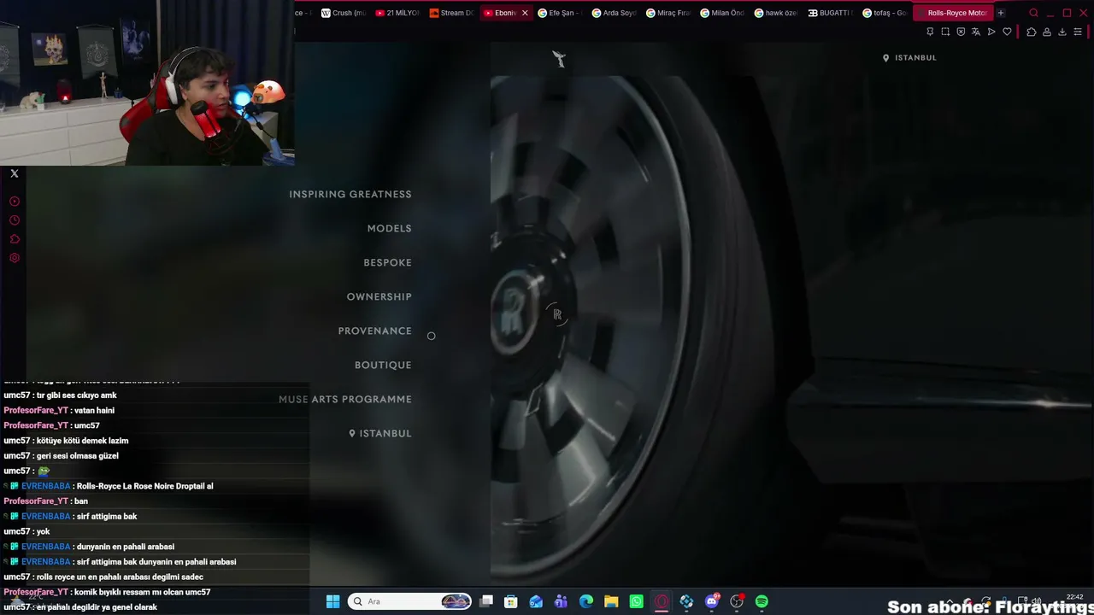Click chat message 'Rolls-Royce La Rose Noire Droptail al'
Viewport: 1094px width, 615px height.
click(144, 486)
